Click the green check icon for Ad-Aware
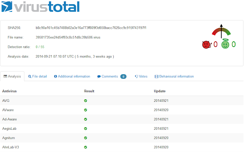Image resolution: width=245 pixels, height=152 pixels. coord(85,119)
